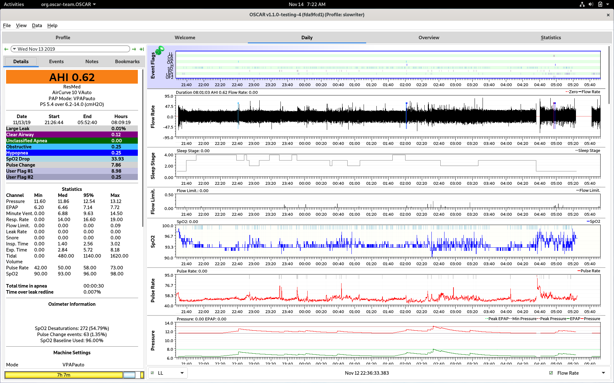Screen dimensions: 614x383
Task: Show the Bookmarks sub-tab
Action: point(127,62)
